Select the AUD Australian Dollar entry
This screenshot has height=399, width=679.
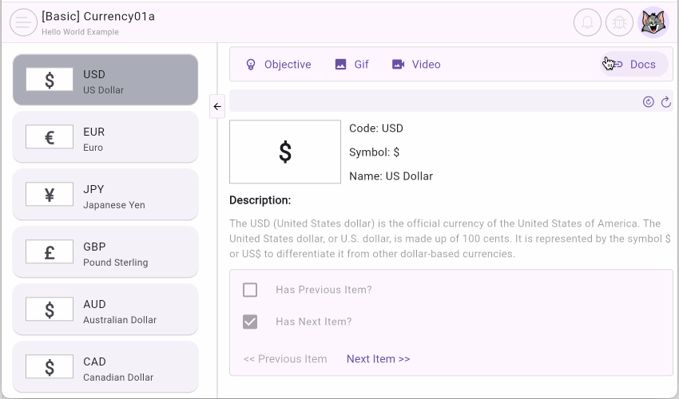pos(105,310)
